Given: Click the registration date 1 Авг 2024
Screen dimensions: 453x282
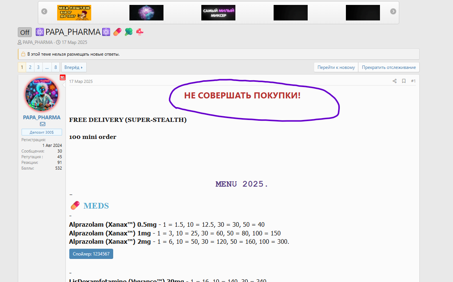Looking at the screenshot, I should click(x=52, y=145).
